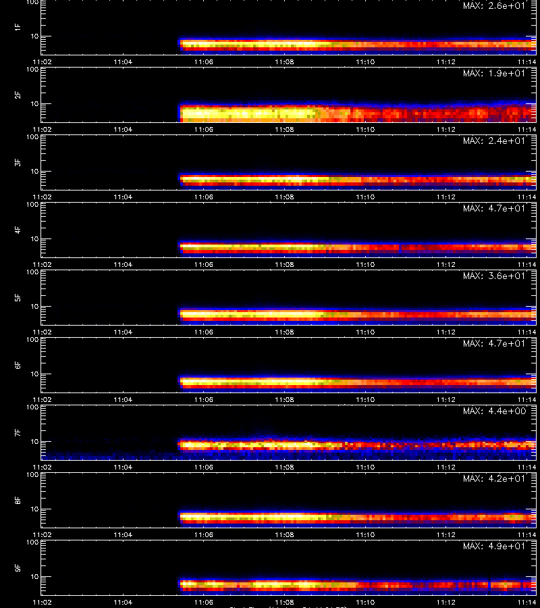Click the spectrogram band in panel 3F
This screenshot has width=540, height=608.
click(357, 180)
